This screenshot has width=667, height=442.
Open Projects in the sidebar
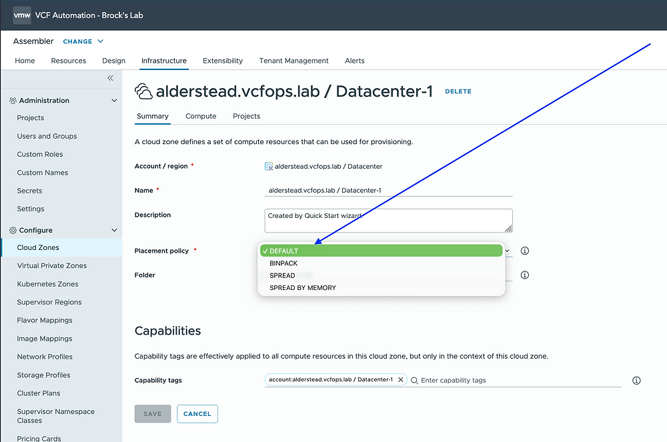pos(30,118)
